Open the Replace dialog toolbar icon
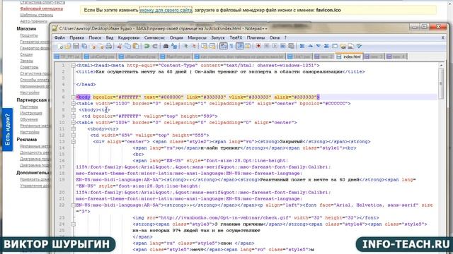This screenshot has height=254, width=453. click(x=174, y=46)
